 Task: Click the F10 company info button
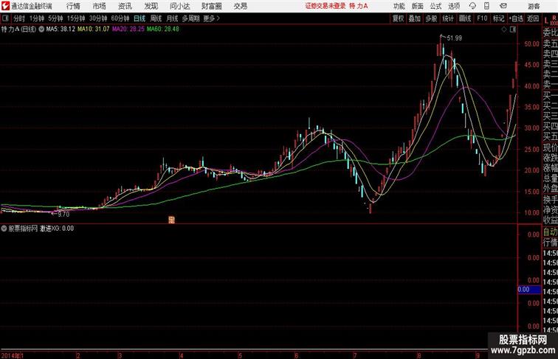482,18
